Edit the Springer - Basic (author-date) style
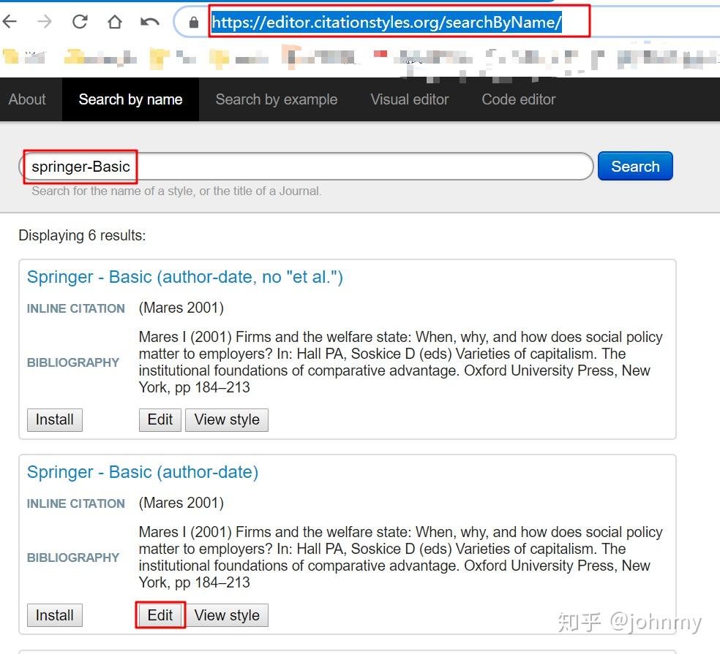 [160, 615]
